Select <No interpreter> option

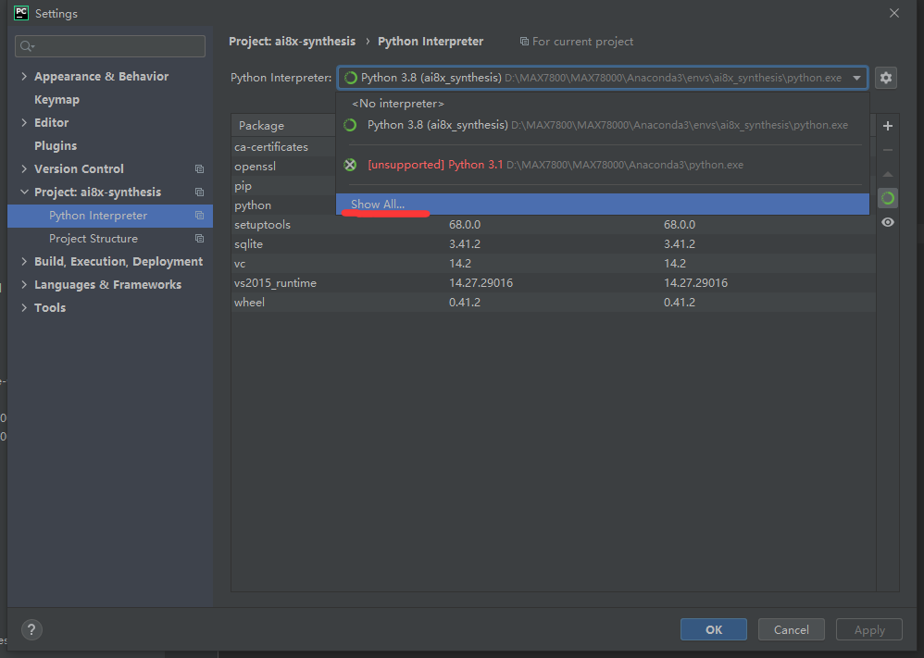tap(602, 104)
